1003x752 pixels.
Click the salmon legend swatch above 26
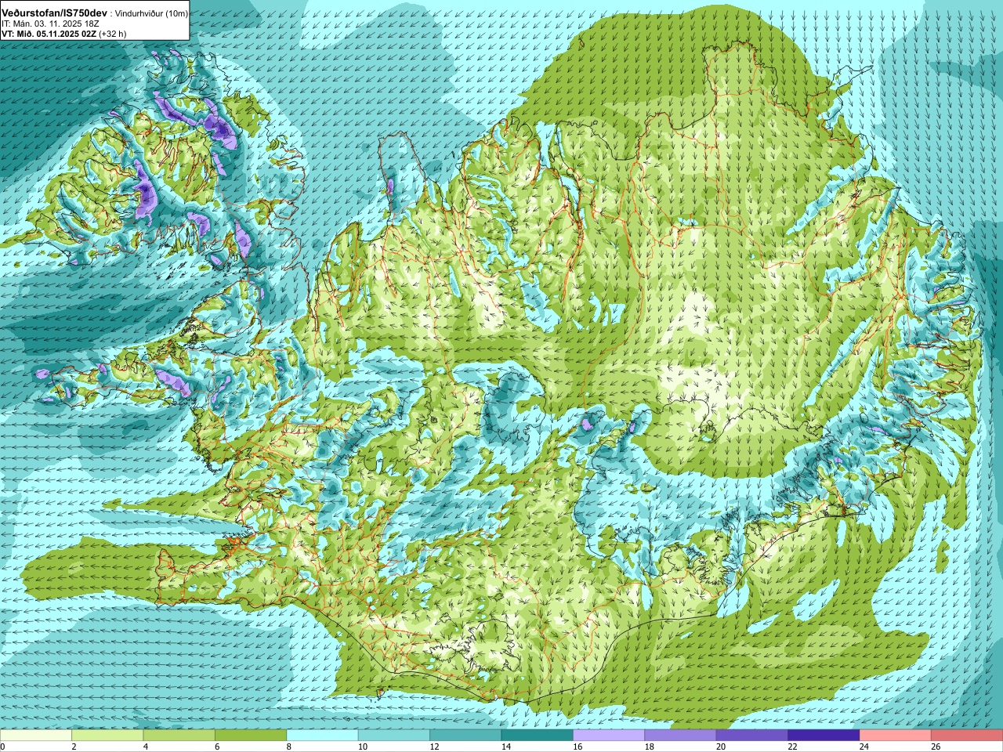coord(967,736)
